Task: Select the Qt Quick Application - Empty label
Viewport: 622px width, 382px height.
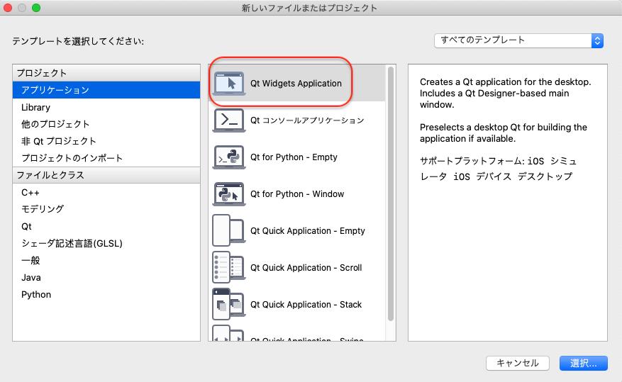Action: coord(307,230)
